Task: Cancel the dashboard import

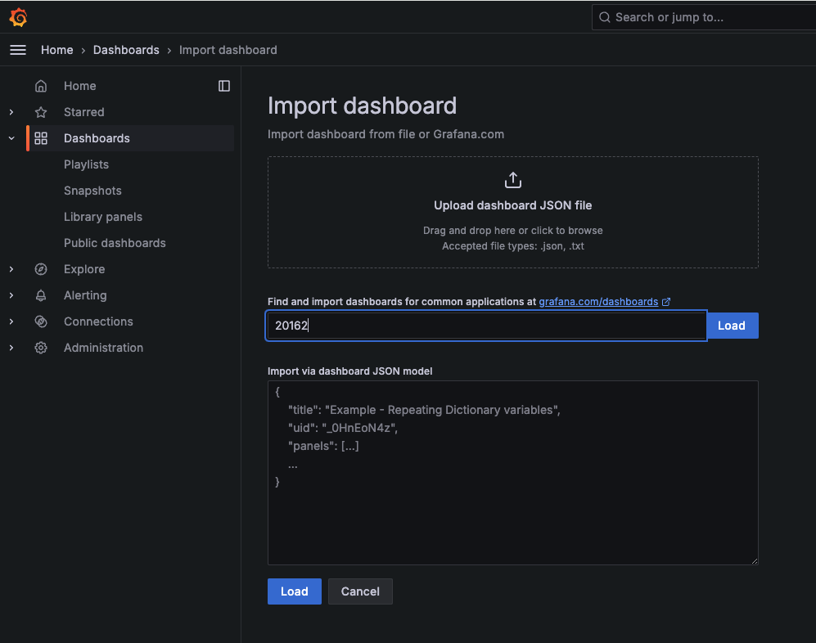Action: point(360,591)
